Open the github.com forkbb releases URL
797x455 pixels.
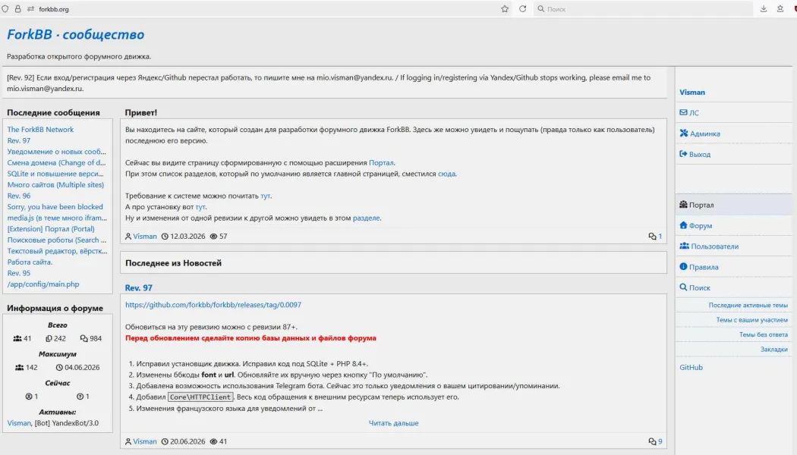[x=213, y=305]
